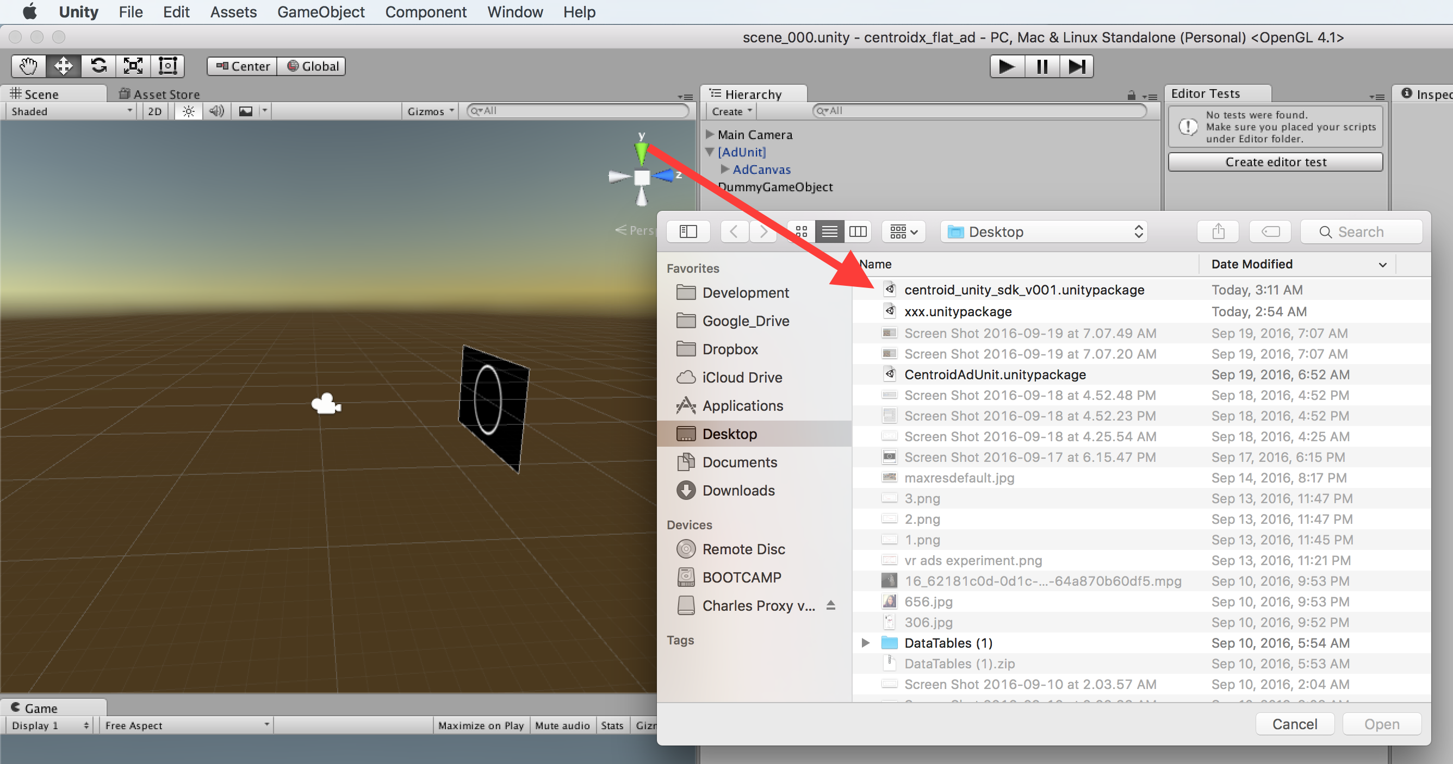Image resolution: width=1453 pixels, height=764 pixels.
Task: Click the Step frame button
Action: click(1077, 66)
